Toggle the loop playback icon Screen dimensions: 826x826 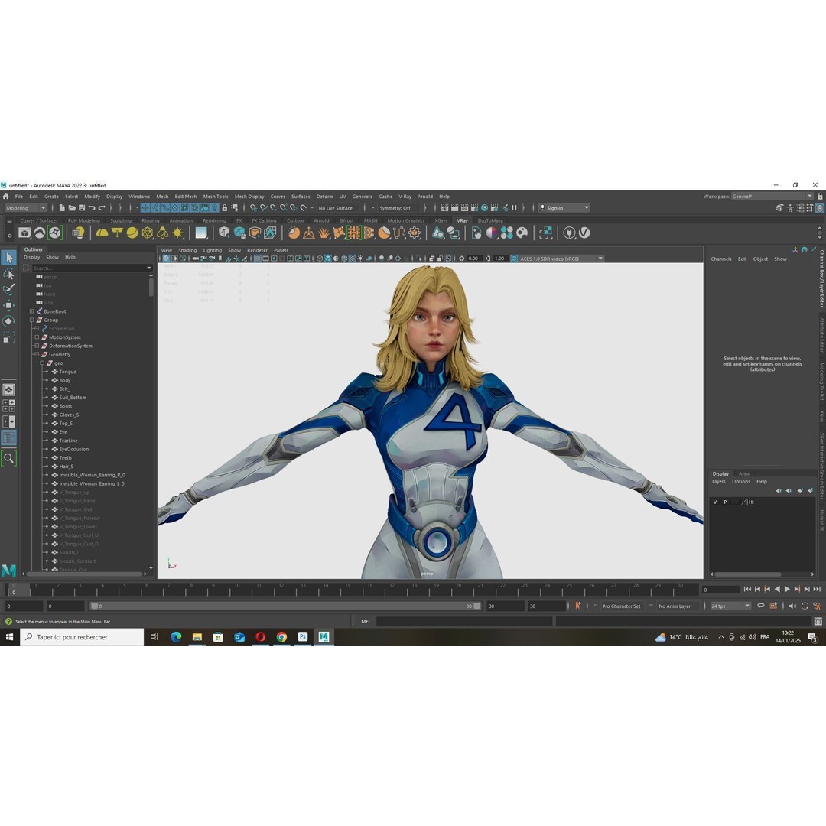point(761,606)
